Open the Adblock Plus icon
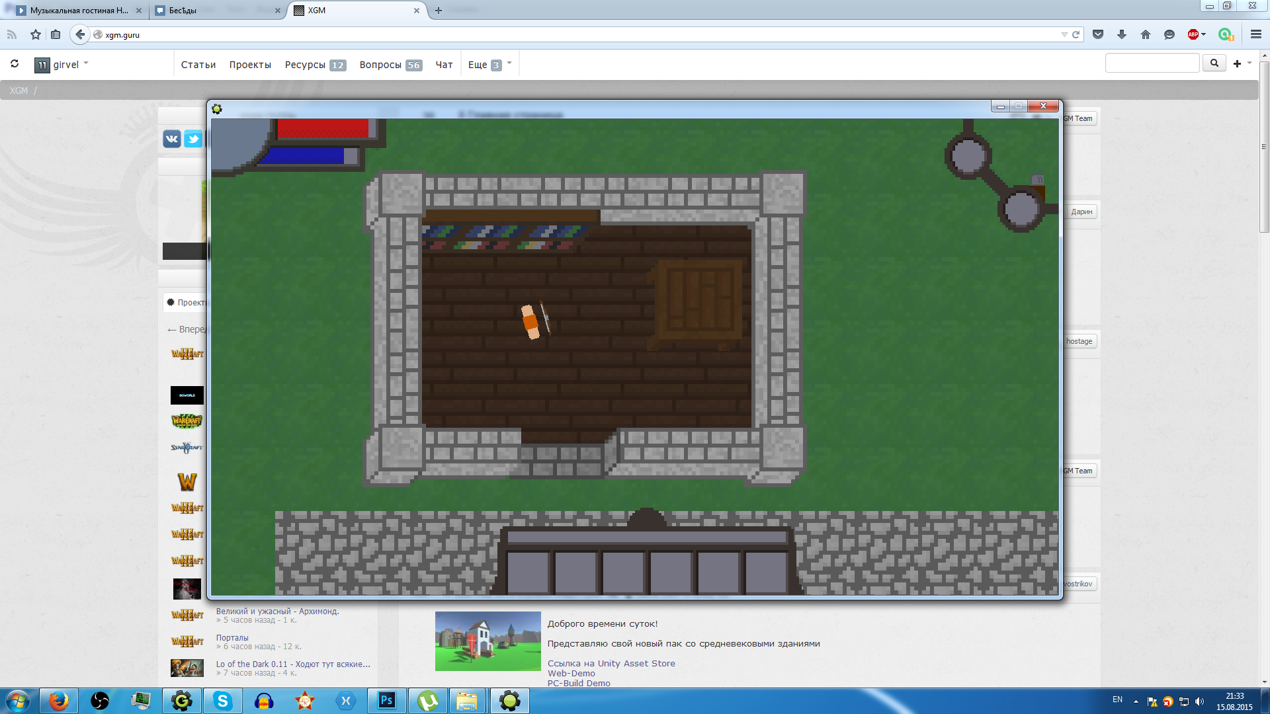 [1193, 34]
